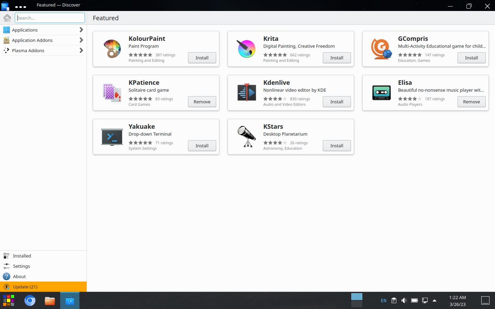The image size is (495, 309).
Task: Remove KPatience
Action: coord(202,102)
